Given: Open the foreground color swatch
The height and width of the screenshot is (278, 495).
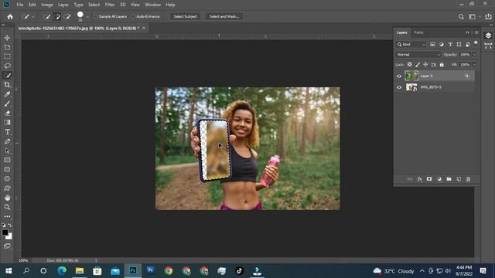Looking at the screenshot, I should click(5, 232).
